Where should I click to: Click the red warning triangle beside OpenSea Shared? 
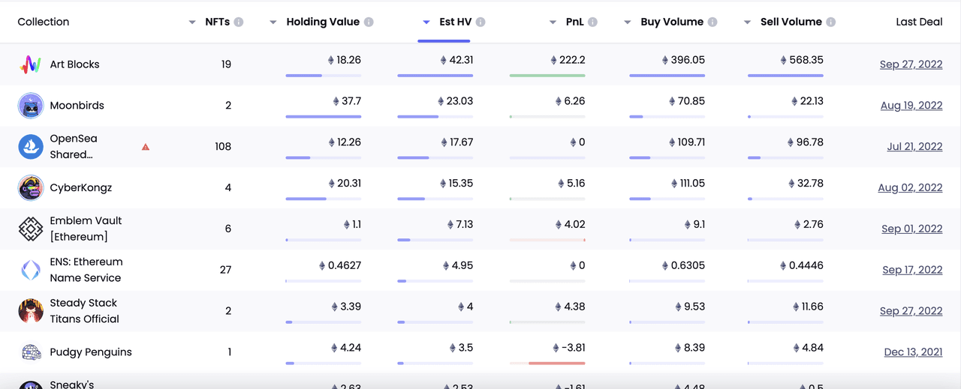click(146, 147)
